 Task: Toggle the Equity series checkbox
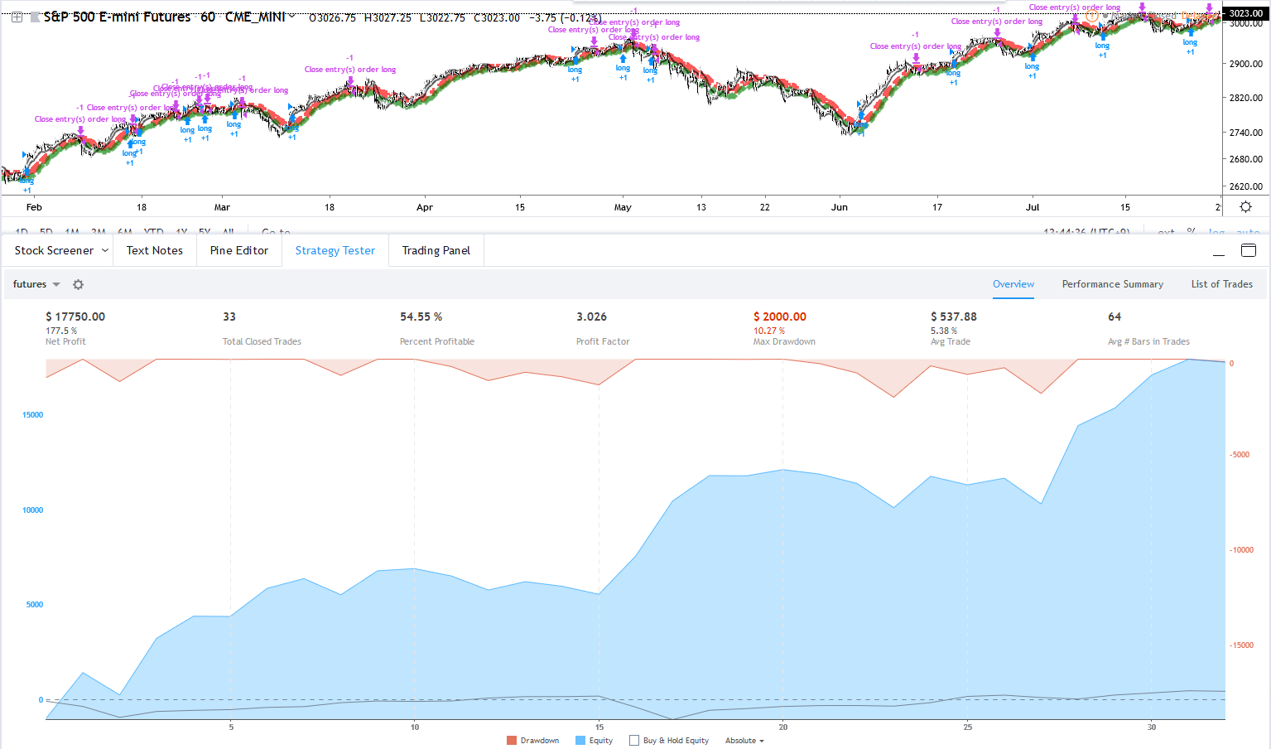(580, 741)
